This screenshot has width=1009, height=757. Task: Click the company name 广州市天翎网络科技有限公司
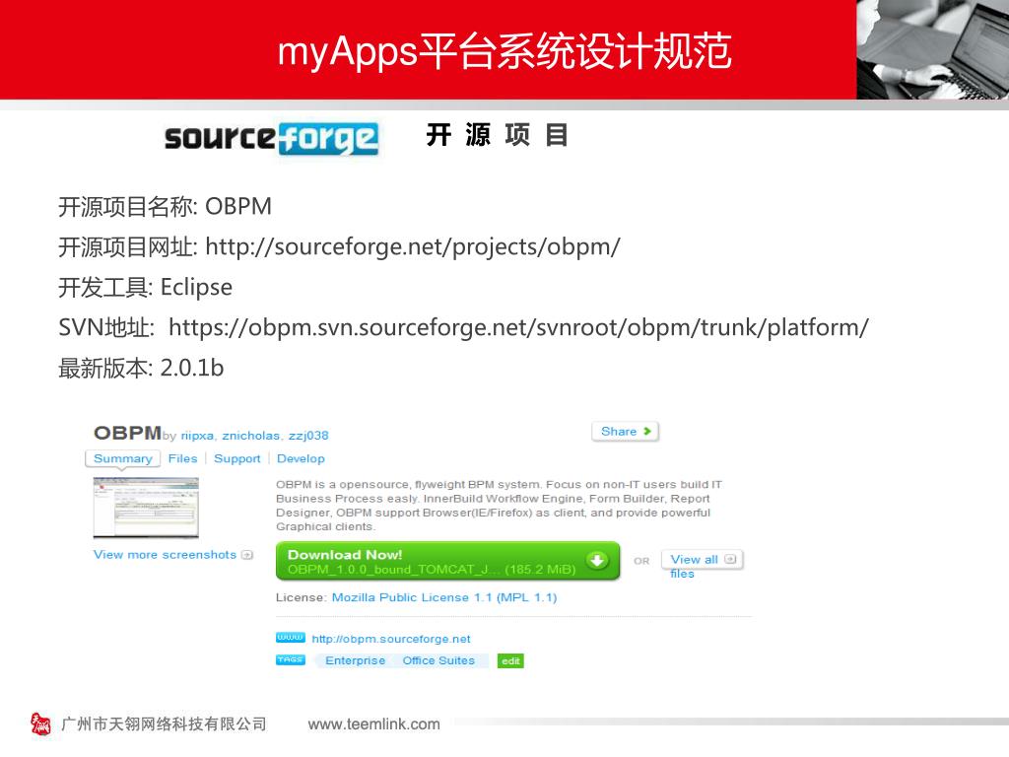click(164, 724)
